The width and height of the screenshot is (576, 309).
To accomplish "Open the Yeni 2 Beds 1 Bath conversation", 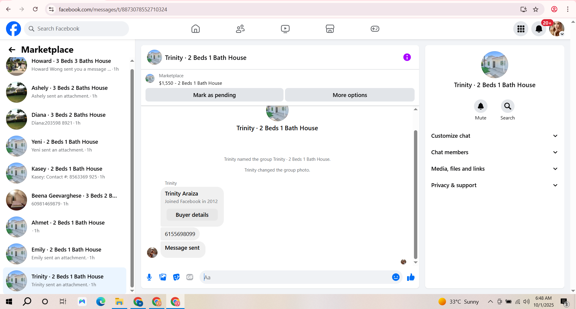I will pyautogui.click(x=64, y=146).
